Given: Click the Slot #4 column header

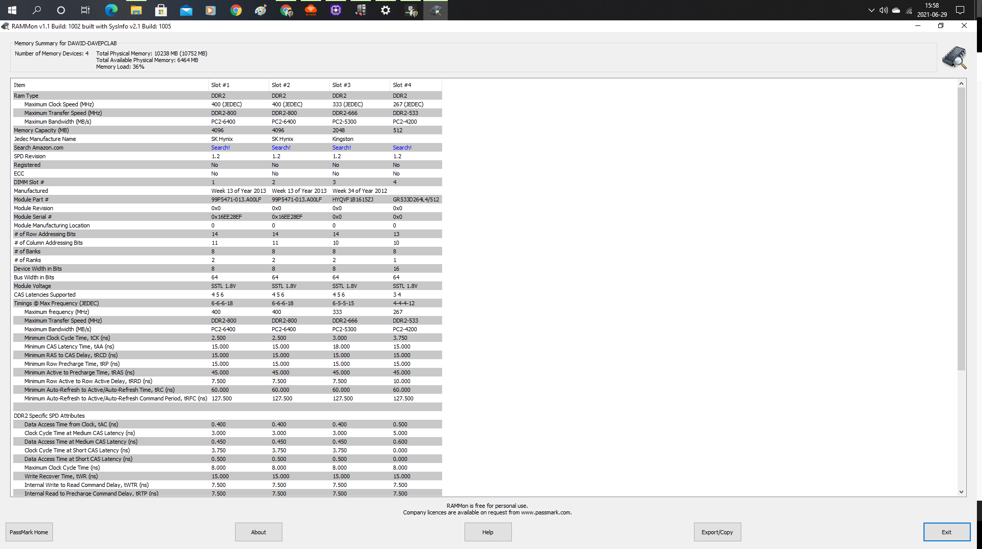Looking at the screenshot, I should click(416, 85).
